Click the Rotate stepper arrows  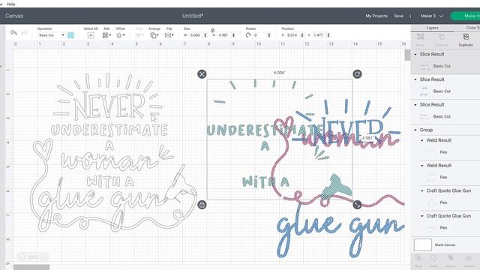point(269,35)
